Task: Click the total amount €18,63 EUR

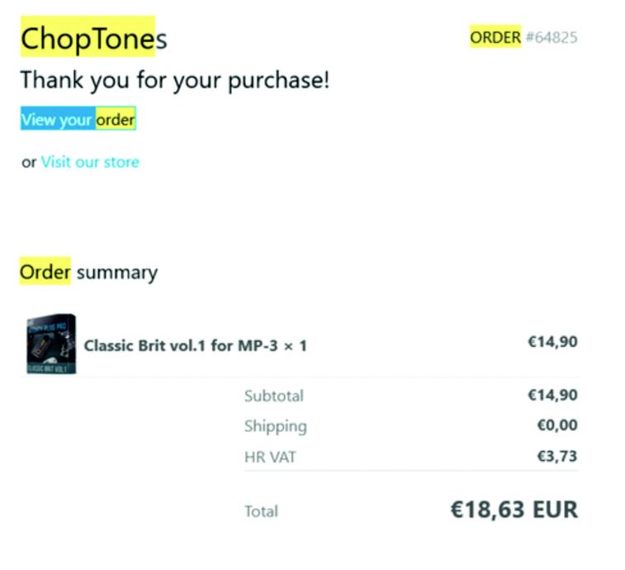Action: [514, 510]
